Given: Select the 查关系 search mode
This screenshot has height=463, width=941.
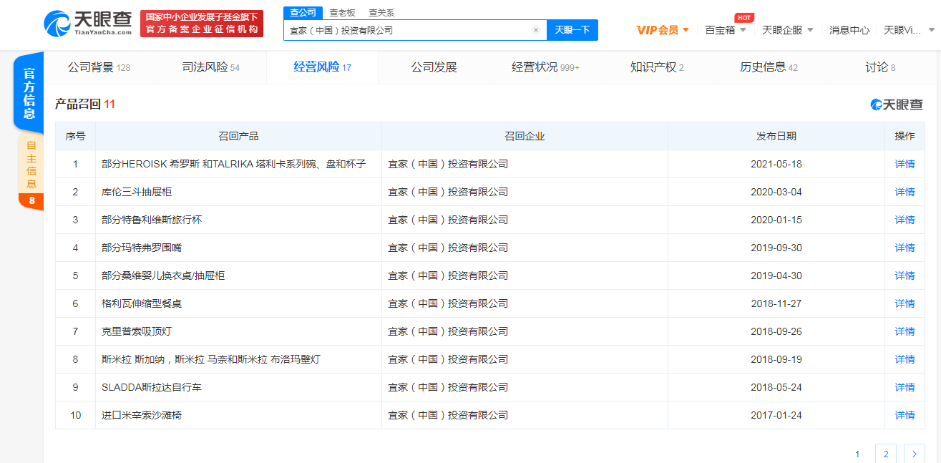Looking at the screenshot, I should 381,13.
